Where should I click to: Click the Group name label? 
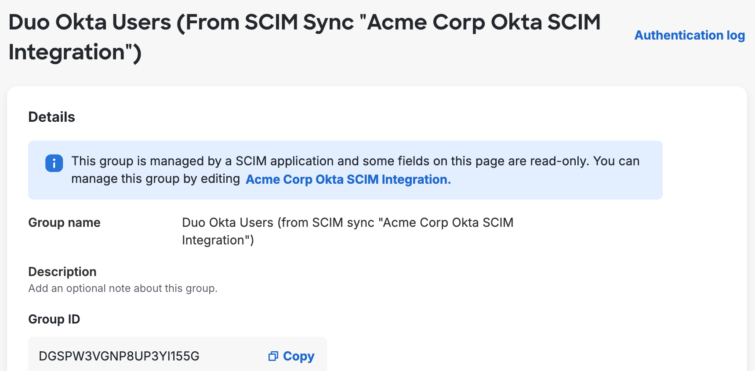[64, 222]
